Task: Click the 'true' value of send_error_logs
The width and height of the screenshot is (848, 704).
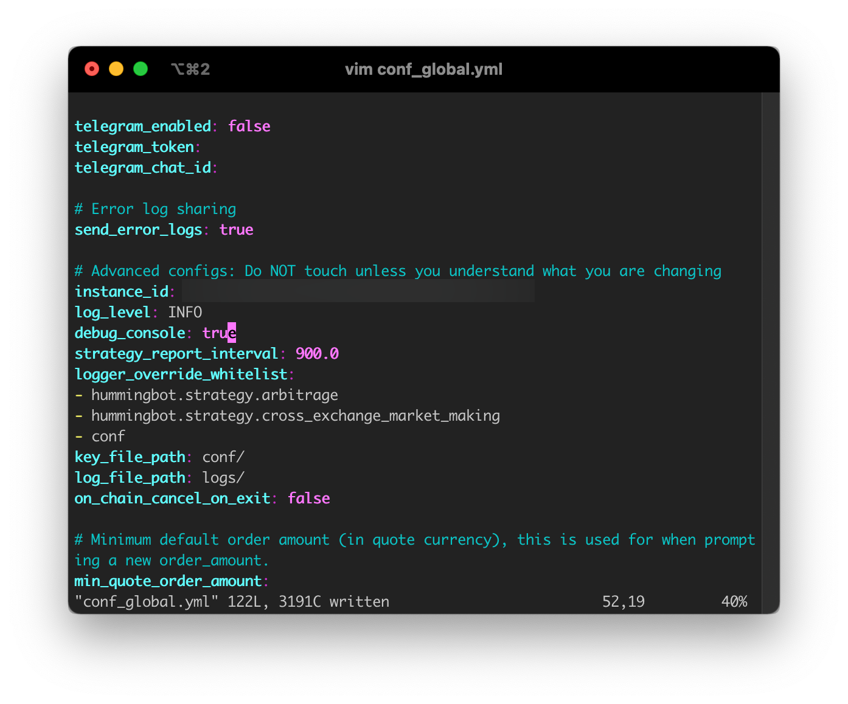Action: [x=237, y=230]
